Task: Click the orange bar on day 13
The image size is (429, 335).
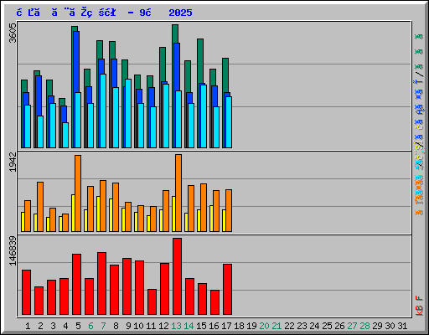Action: (x=178, y=193)
